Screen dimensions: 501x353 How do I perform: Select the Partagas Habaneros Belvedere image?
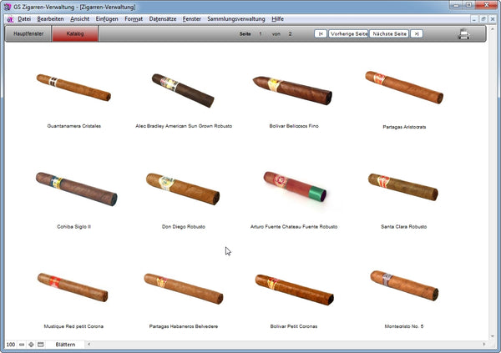click(184, 289)
